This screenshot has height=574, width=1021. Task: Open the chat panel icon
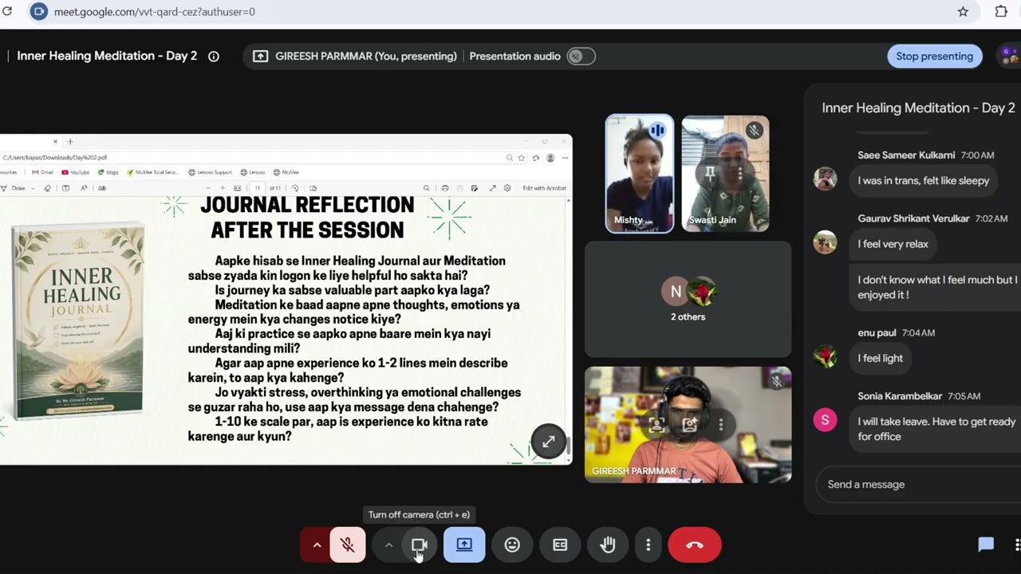(986, 545)
